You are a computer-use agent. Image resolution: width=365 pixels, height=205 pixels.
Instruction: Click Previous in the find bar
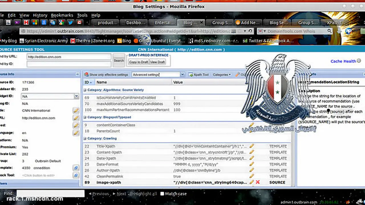[x=99, y=194]
